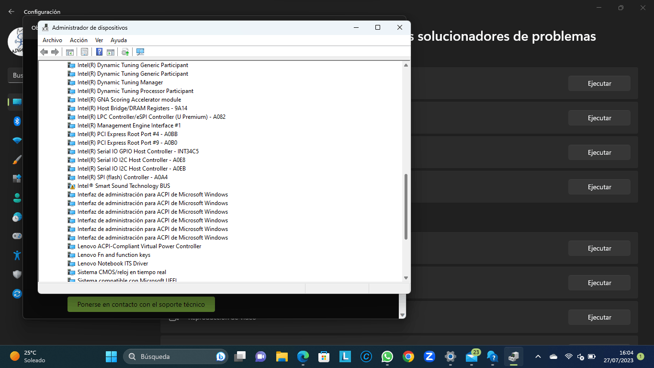Open the Ver menu
The width and height of the screenshot is (654, 368).
click(99, 40)
